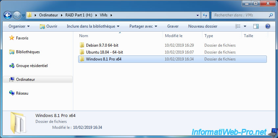The height and width of the screenshot is (138, 278).
Task: Select the Debian 9.7.0 64-bit folder icon
Action: tap(82, 45)
